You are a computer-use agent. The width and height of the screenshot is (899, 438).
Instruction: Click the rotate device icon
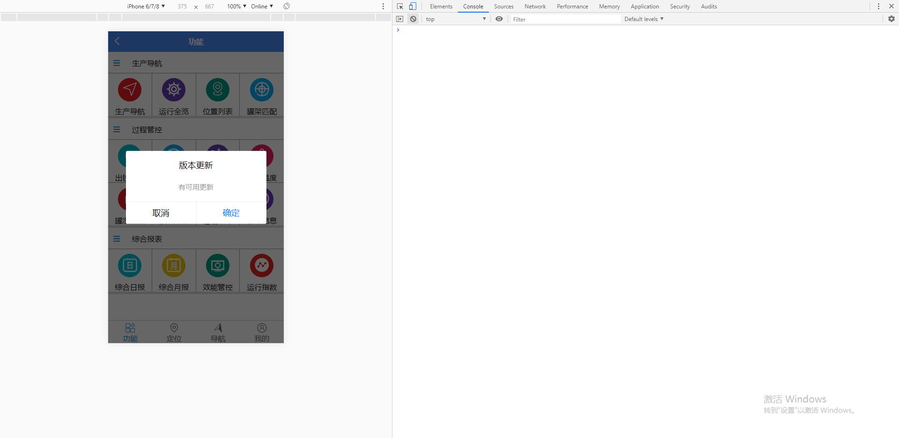pyautogui.click(x=287, y=6)
